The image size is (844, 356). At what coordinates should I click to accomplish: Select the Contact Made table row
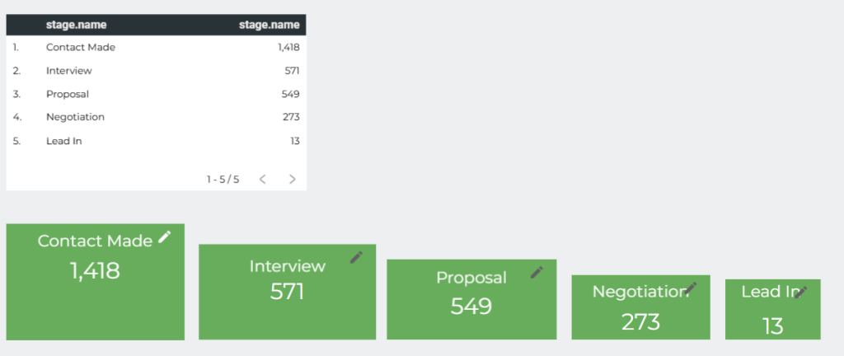coord(156,47)
